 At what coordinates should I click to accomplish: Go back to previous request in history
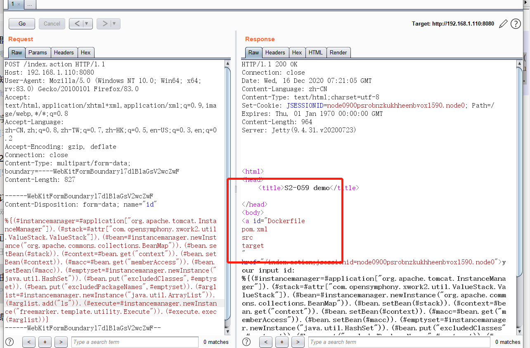pyautogui.click(x=77, y=24)
